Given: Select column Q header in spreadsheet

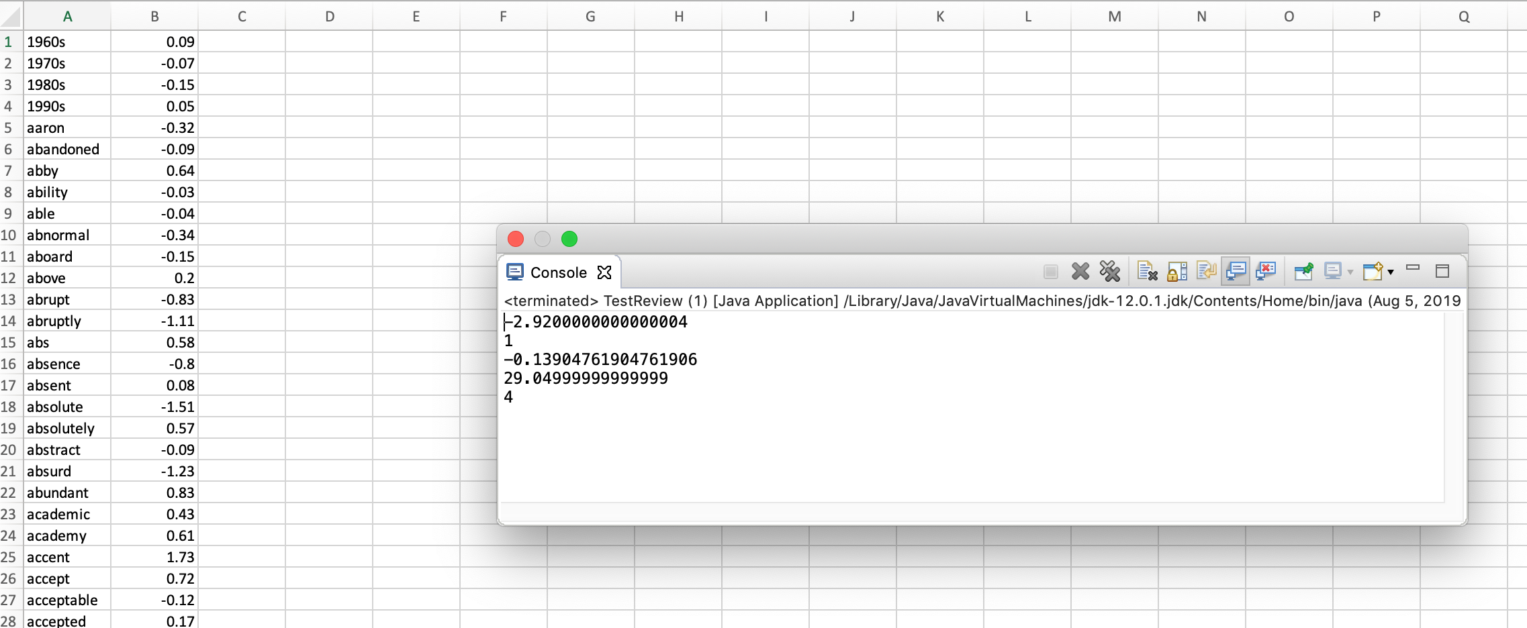Looking at the screenshot, I should click(x=1464, y=17).
